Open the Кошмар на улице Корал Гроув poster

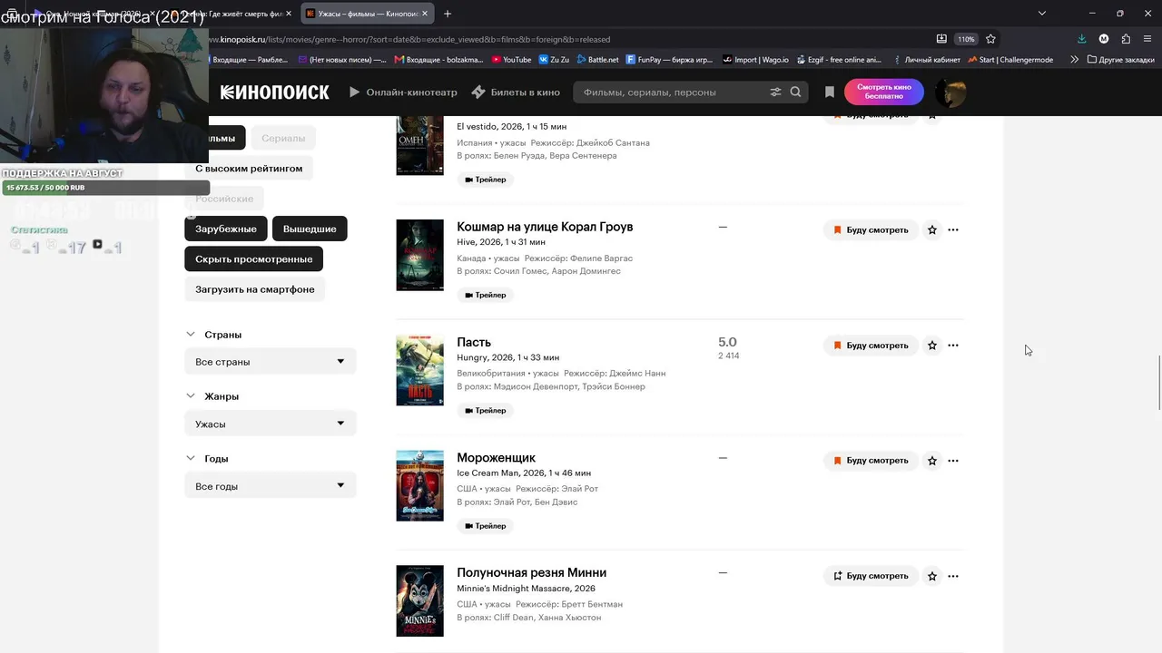[x=419, y=255]
